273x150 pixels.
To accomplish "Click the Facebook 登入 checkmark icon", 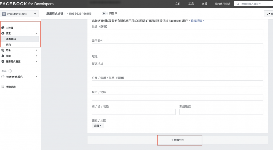I will [3, 77].
